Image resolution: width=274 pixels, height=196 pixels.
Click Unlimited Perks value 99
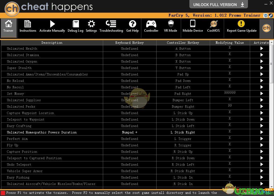pyautogui.click(x=230, y=106)
